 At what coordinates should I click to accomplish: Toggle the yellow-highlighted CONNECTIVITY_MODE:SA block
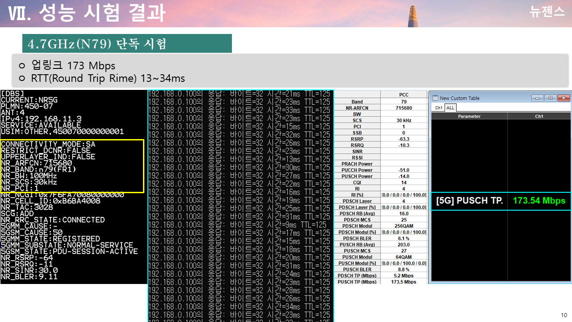pyautogui.click(x=71, y=165)
